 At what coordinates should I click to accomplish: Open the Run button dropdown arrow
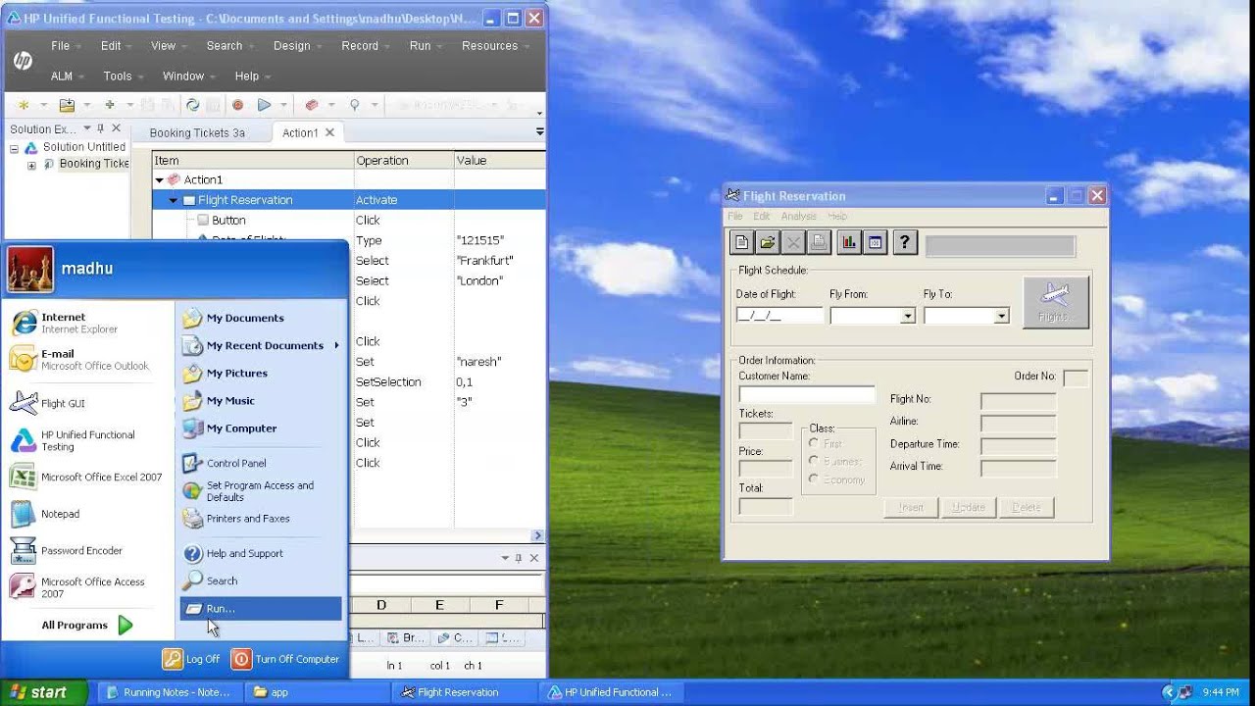click(283, 105)
